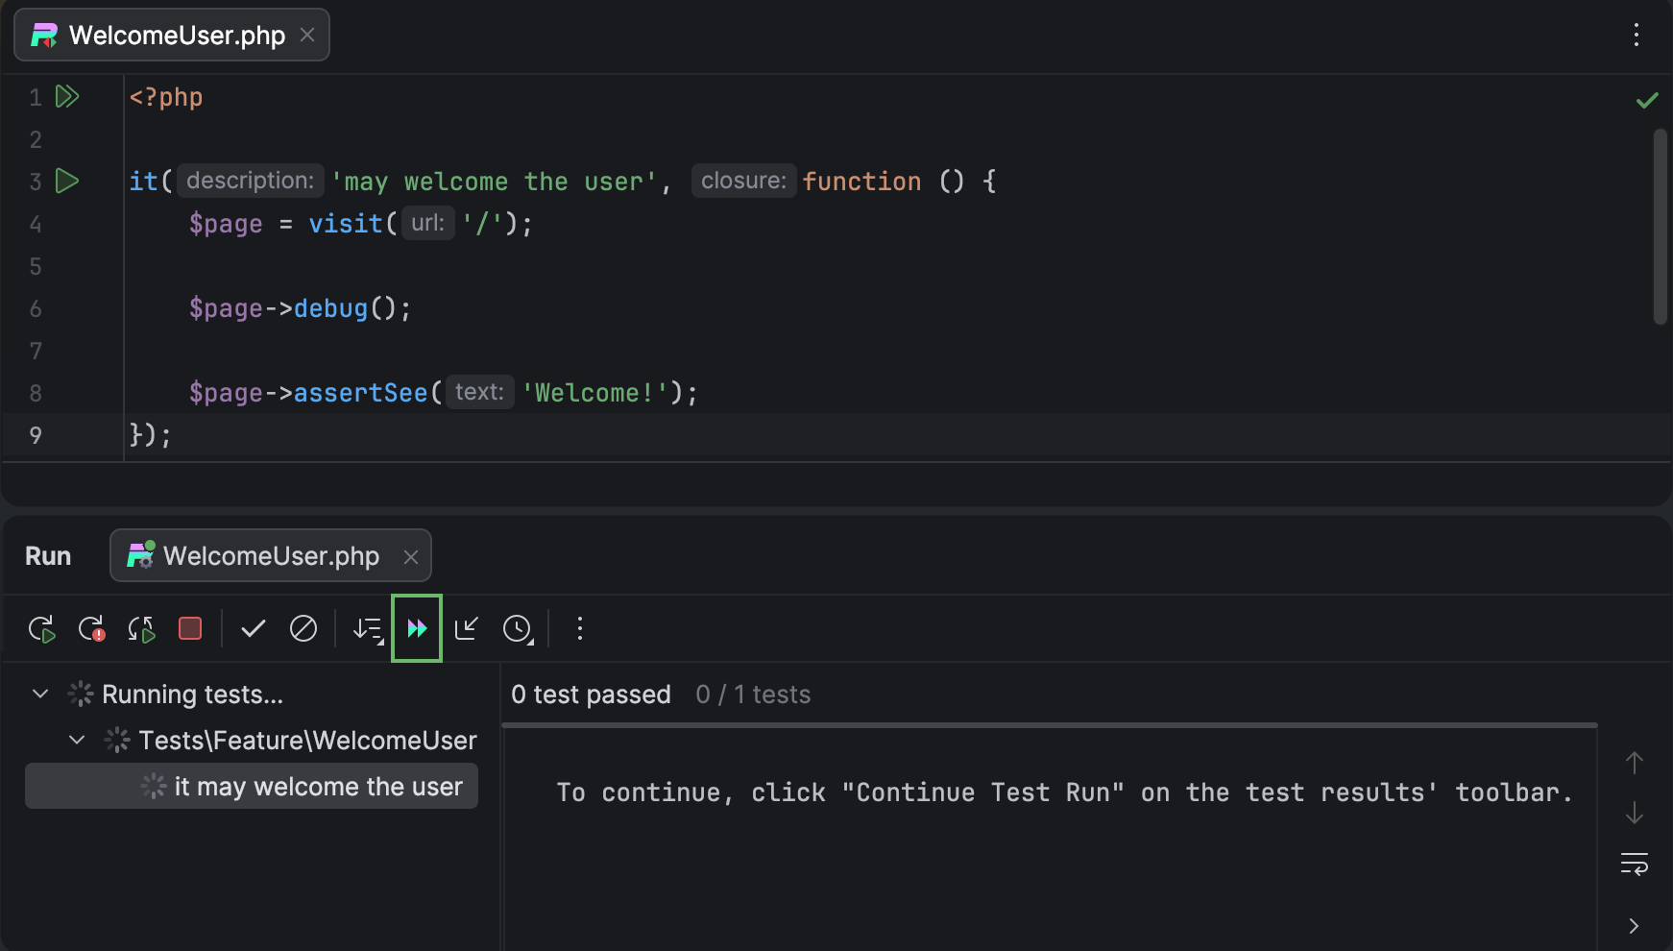Switch to the WelcomeUser.php editor tab
This screenshot has width=1673, height=951.
coord(176,35)
